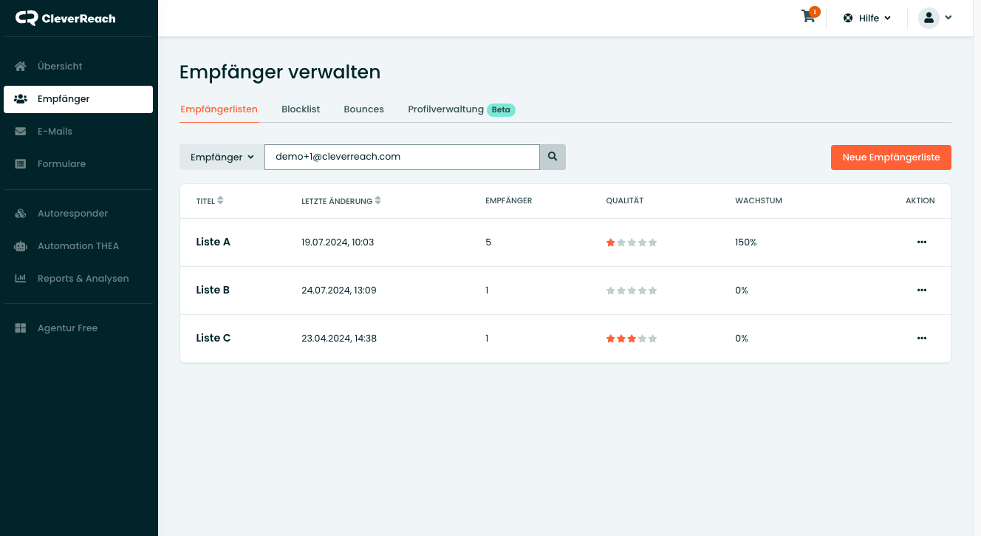The height and width of the screenshot is (536, 981).
Task: Open the shopping cart icon
Action: click(808, 17)
